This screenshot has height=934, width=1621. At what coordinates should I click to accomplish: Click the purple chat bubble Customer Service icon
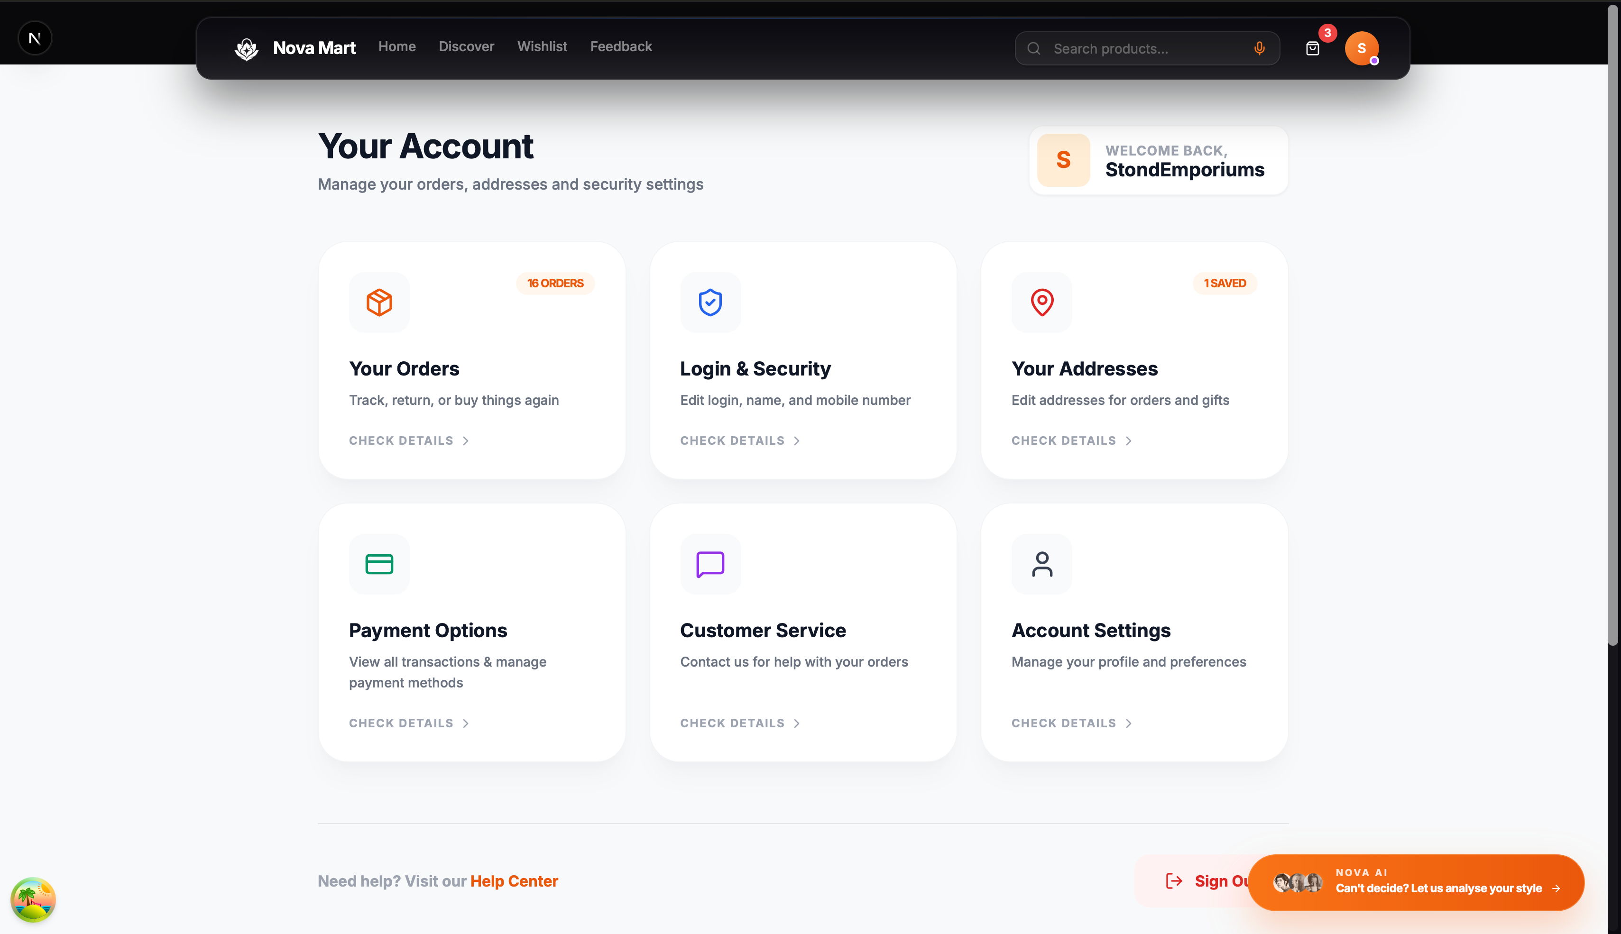(710, 564)
